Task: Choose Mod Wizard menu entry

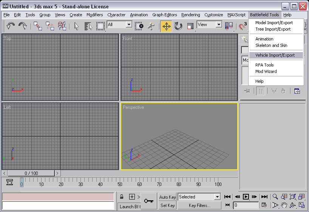Action: [276, 71]
